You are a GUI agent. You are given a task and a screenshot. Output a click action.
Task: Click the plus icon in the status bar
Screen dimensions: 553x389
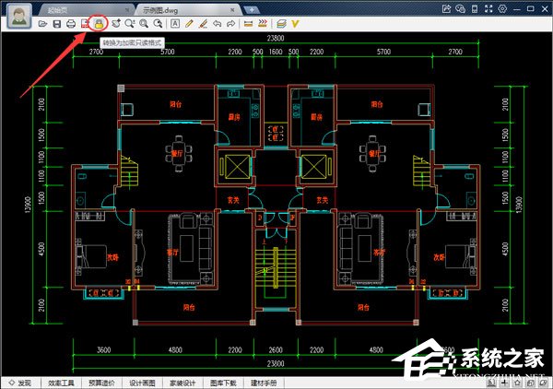(505, 383)
